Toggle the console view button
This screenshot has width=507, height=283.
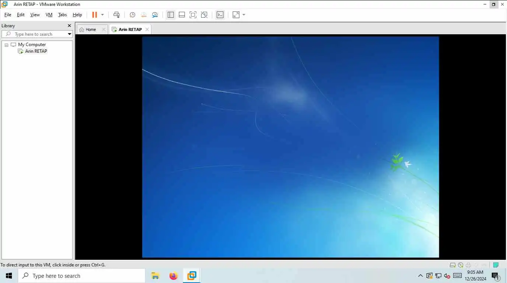pos(220,15)
